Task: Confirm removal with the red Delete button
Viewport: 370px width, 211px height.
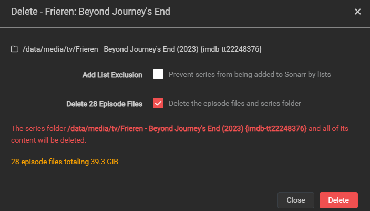Action: (338, 200)
